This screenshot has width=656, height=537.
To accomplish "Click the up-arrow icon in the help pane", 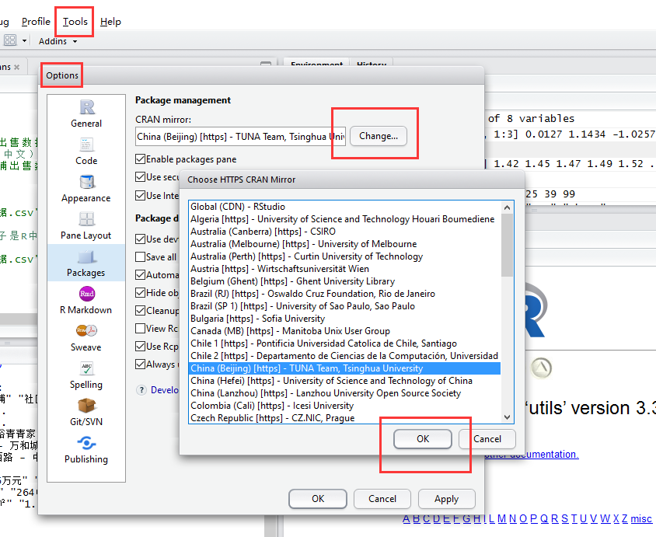I will [542, 368].
